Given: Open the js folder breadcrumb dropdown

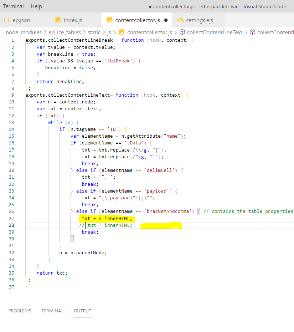Looking at the screenshot, I should point(110,32).
